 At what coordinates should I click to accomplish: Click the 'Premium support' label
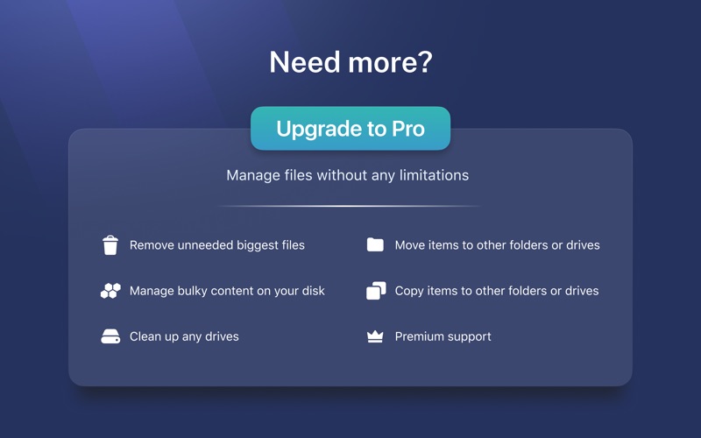pos(443,336)
